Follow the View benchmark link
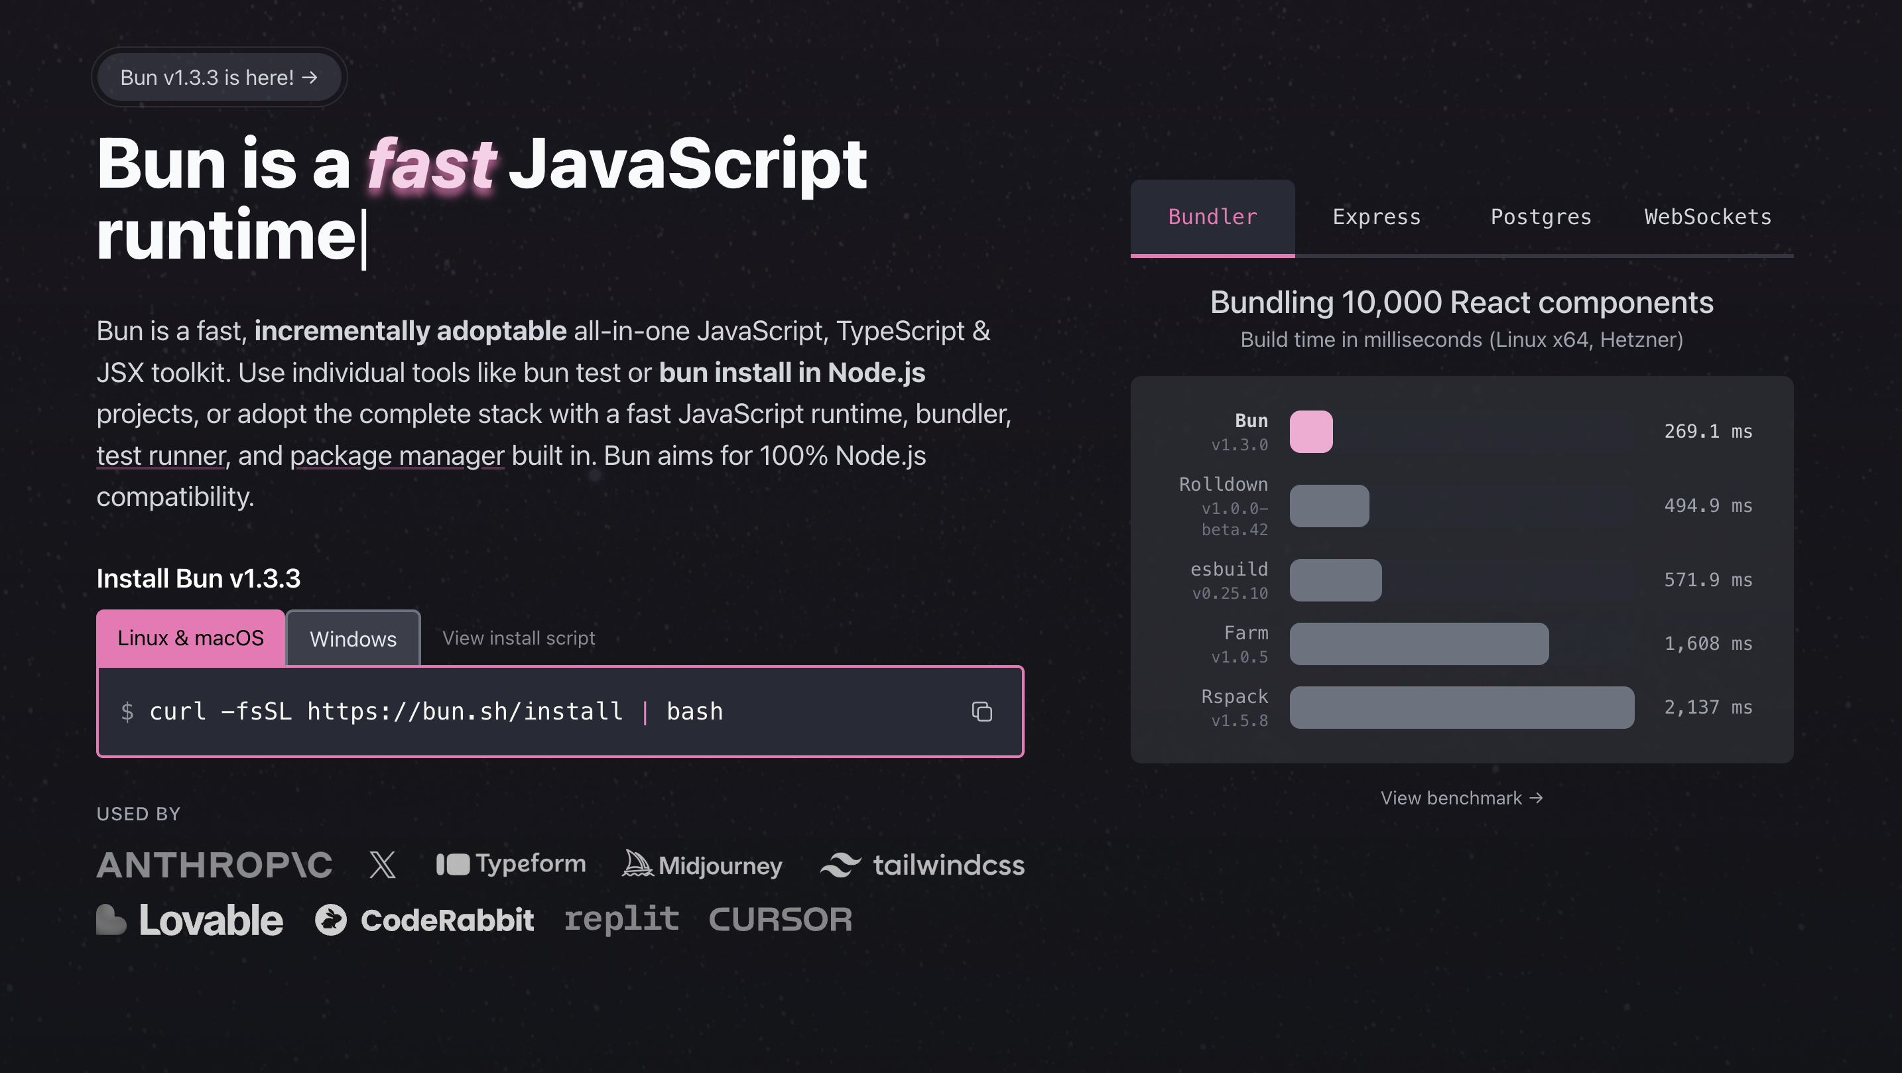 [x=1461, y=798]
